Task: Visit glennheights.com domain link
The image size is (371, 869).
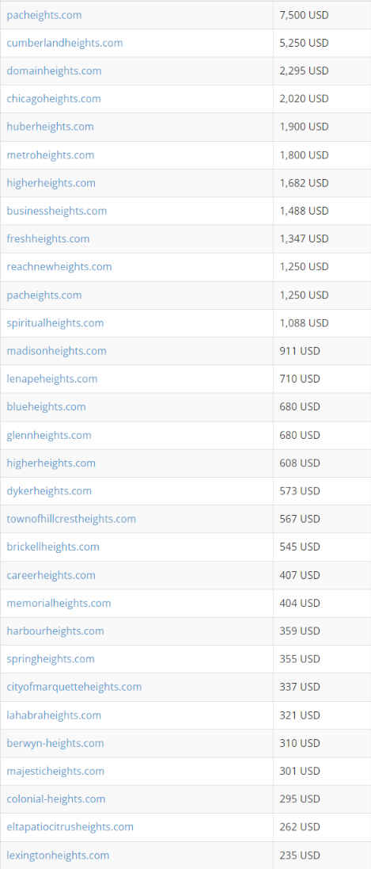Action: [49, 435]
